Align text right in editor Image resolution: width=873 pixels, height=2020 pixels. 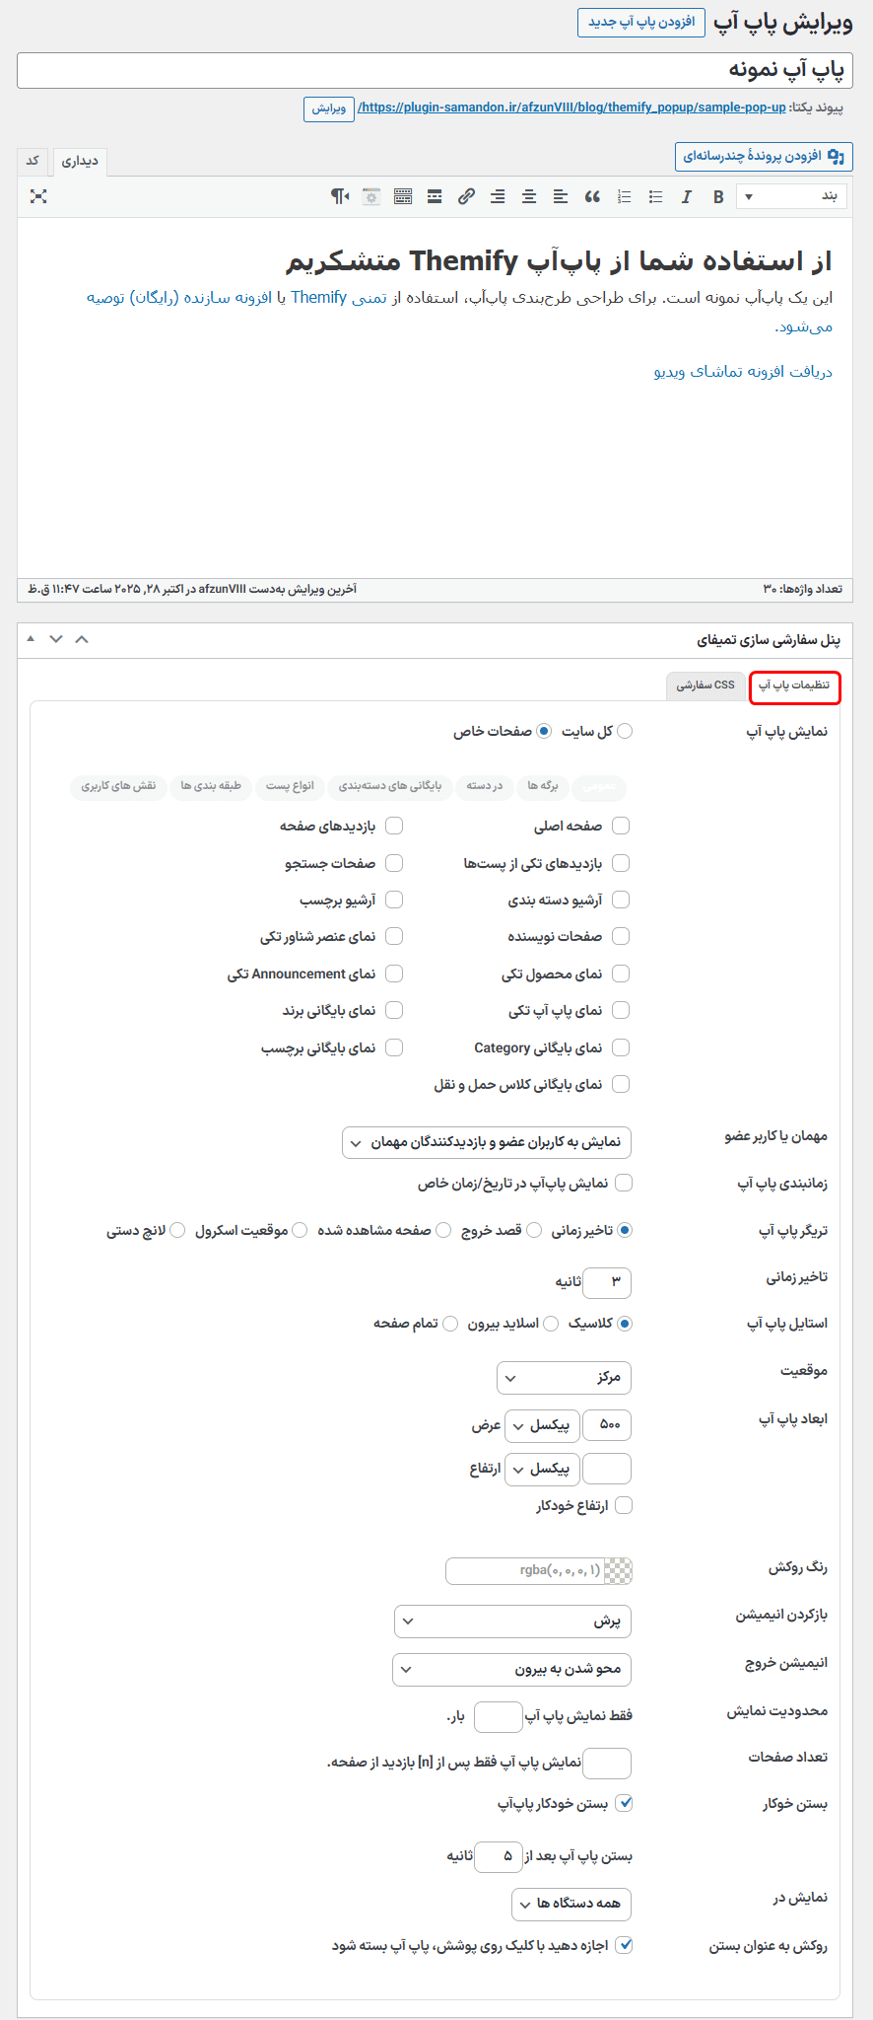click(498, 197)
